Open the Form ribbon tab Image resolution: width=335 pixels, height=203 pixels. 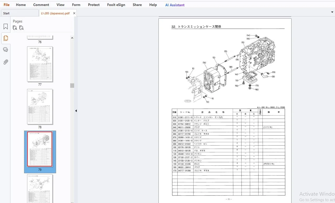click(76, 5)
